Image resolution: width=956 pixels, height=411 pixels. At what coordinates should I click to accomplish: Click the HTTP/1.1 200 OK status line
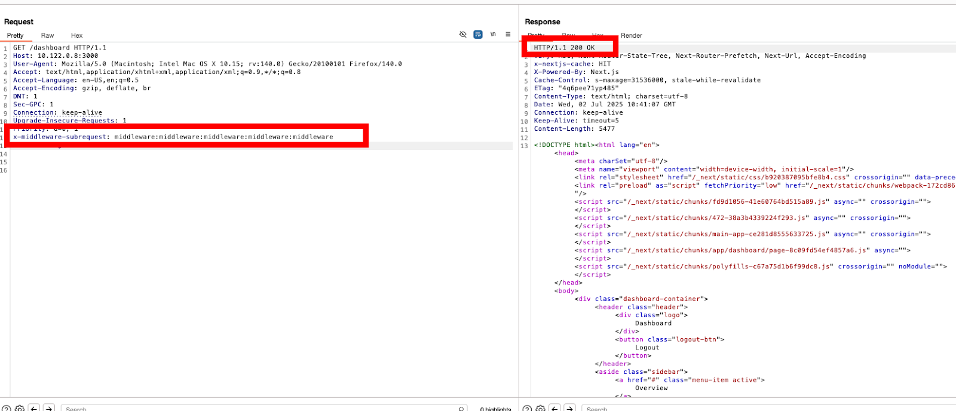[564, 48]
